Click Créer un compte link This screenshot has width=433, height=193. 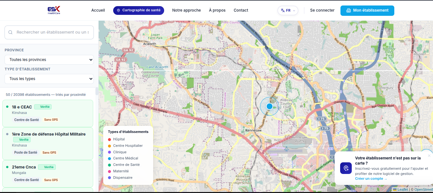pos(371,179)
